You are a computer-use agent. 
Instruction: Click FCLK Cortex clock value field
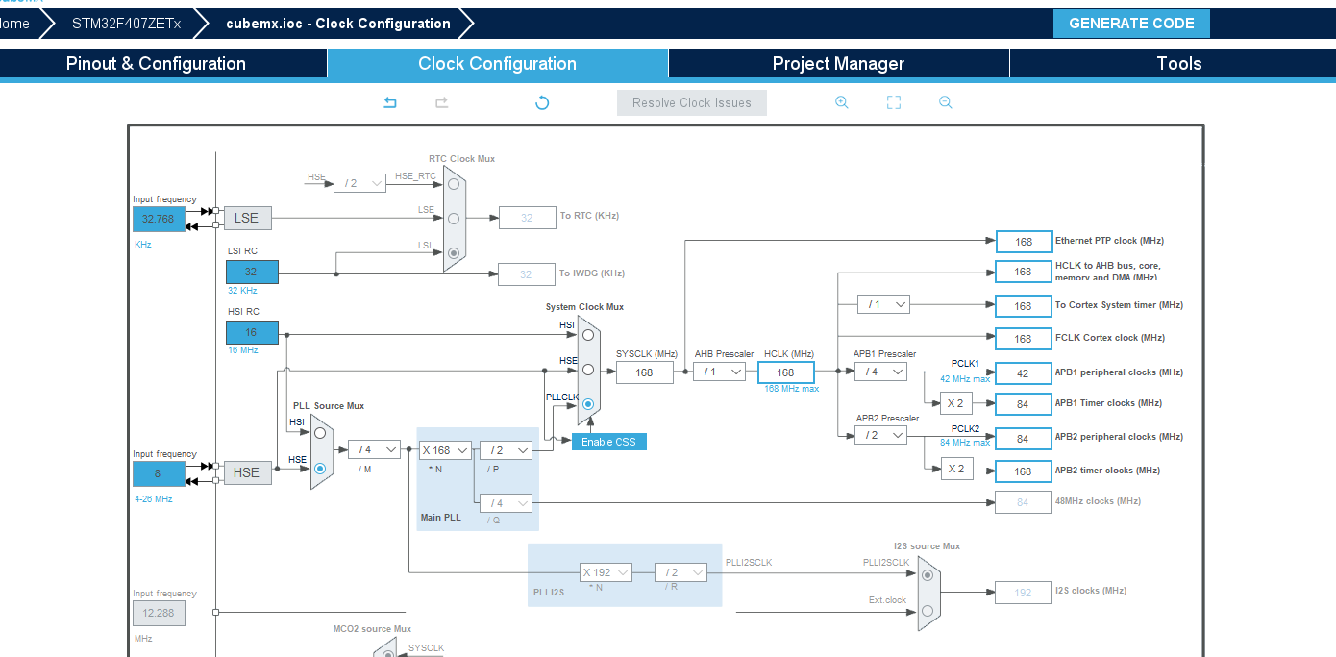[x=1023, y=339]
